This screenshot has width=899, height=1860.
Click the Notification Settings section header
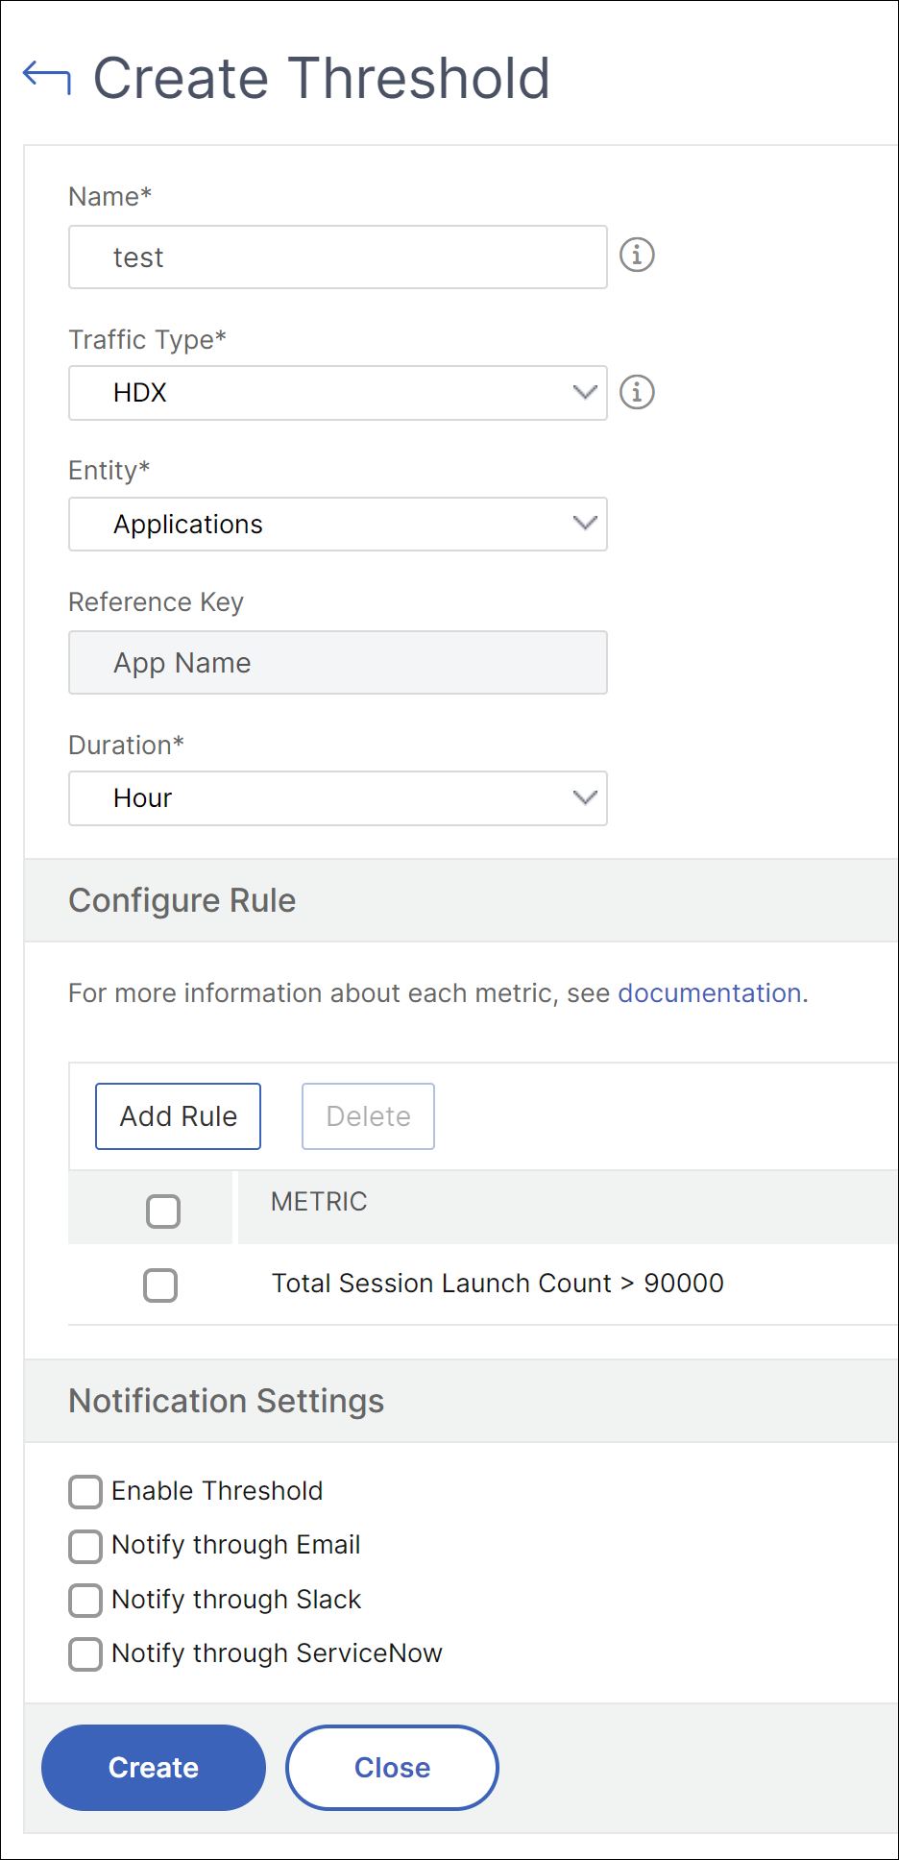(x=461, y=1401)
